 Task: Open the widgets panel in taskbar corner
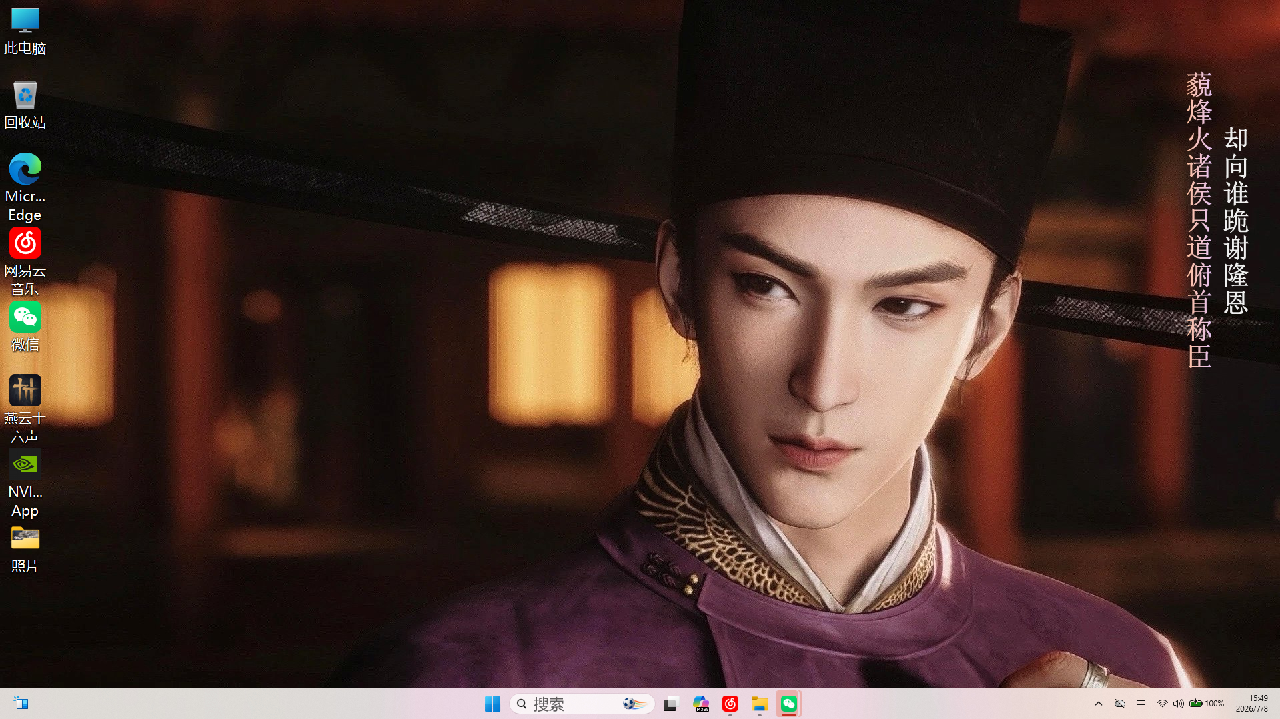(21, 704)
